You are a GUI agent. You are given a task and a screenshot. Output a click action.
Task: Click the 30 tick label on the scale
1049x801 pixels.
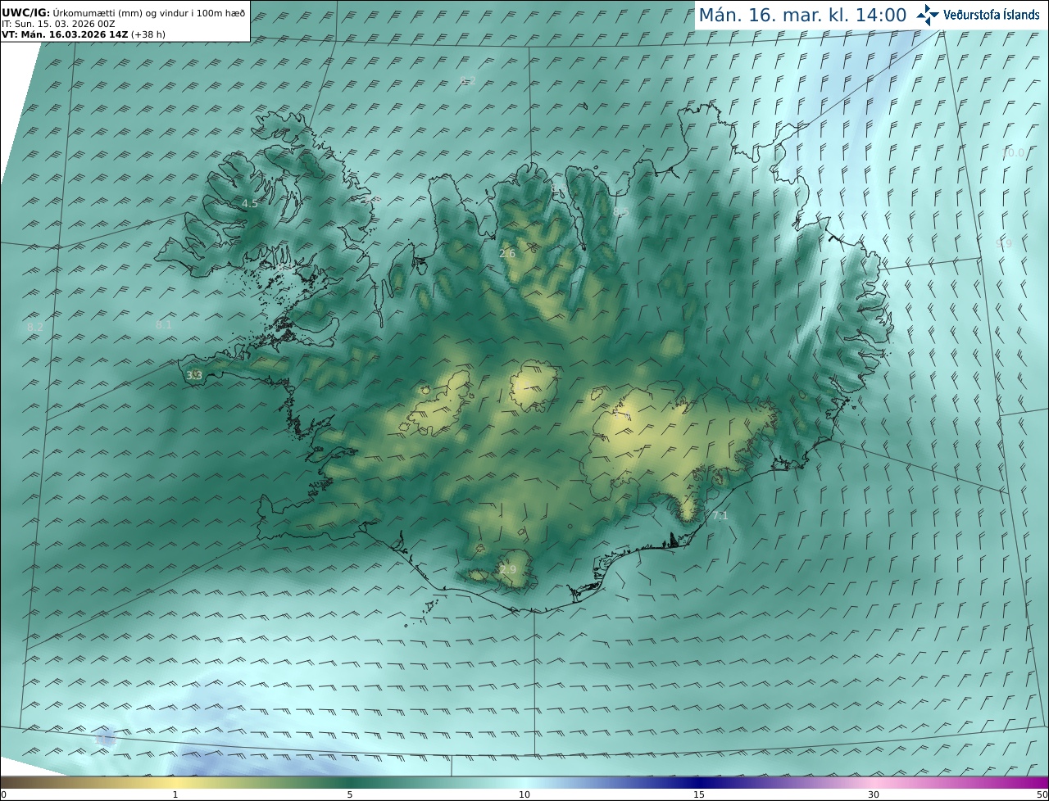click(x=874, y=795)
